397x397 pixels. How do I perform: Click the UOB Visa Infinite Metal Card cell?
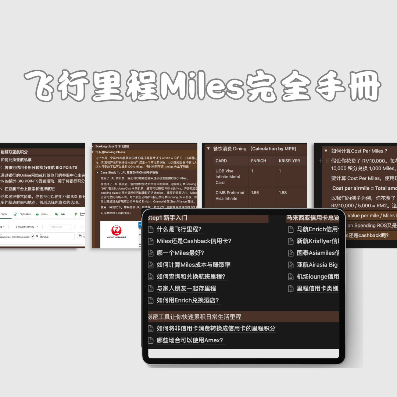tap(230, 177)
